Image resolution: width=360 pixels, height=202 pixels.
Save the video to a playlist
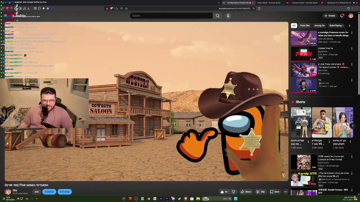coord(275,192)
